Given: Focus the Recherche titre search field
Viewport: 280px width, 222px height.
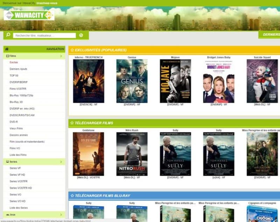Looking at the screenshot, I should pos(44,35).
